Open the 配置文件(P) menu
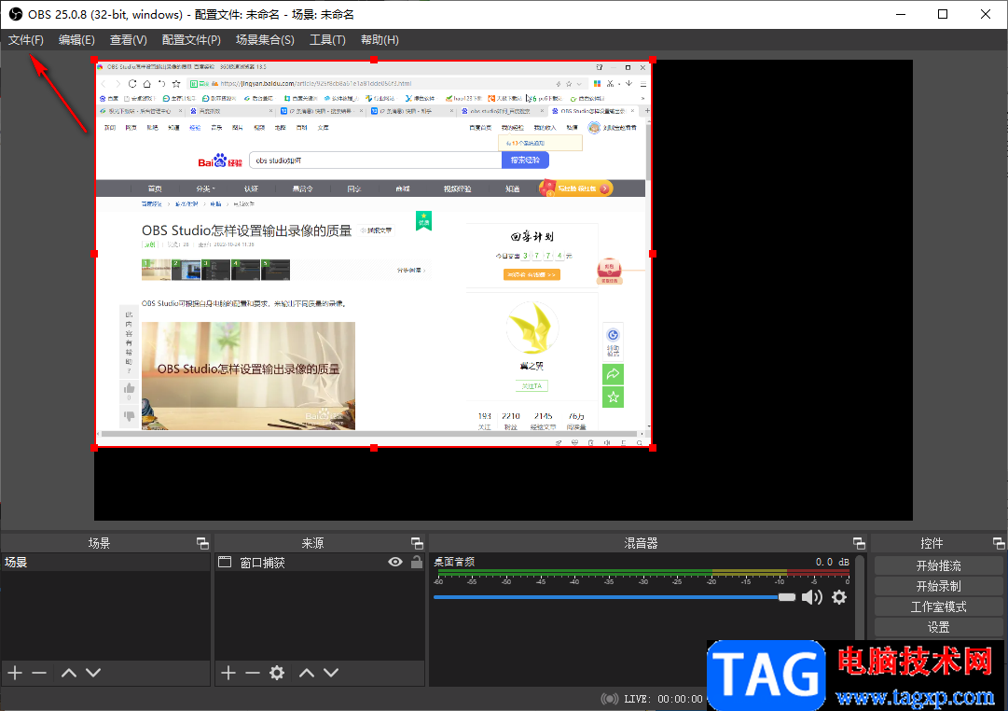This screenshot has width=1008, height=711. click(191, 40)
